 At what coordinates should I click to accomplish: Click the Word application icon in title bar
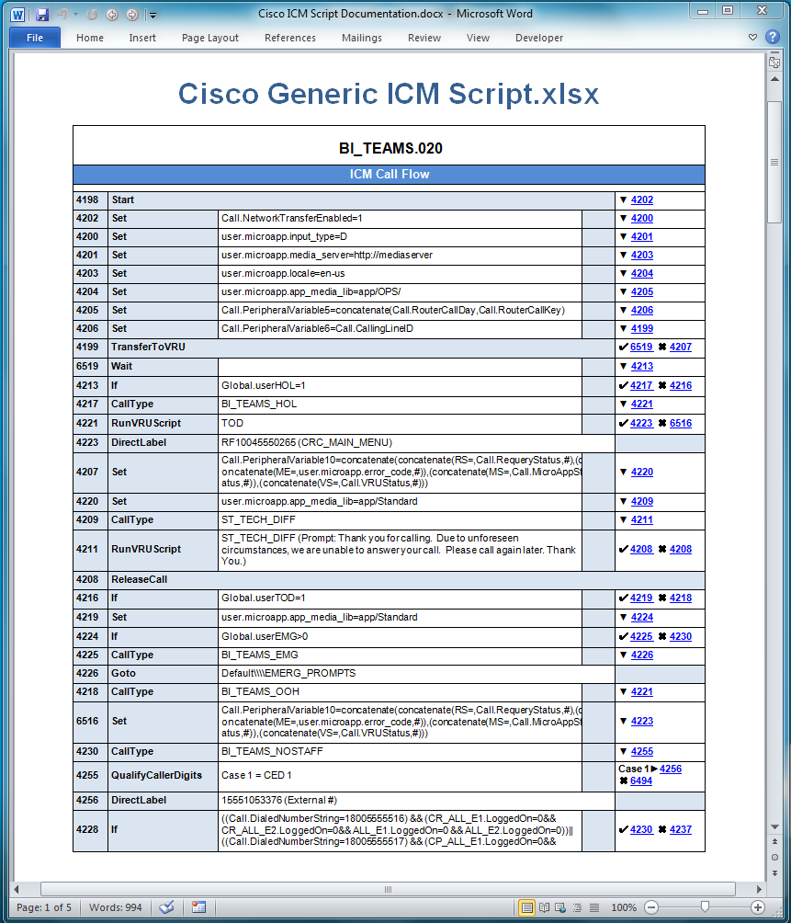coord(17,14)
